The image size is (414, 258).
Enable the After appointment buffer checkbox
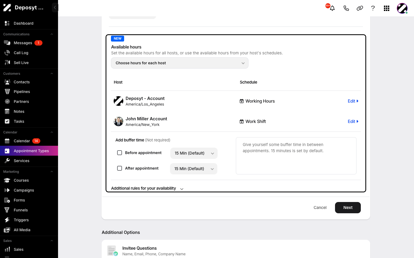120,168
